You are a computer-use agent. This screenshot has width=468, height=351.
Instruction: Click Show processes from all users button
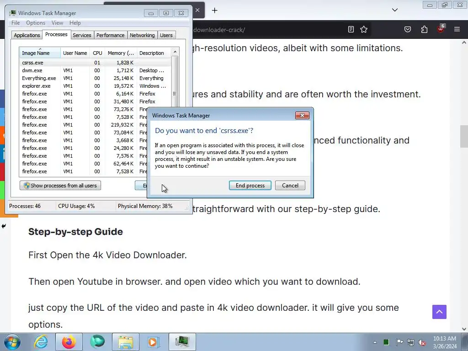point(60,186)
